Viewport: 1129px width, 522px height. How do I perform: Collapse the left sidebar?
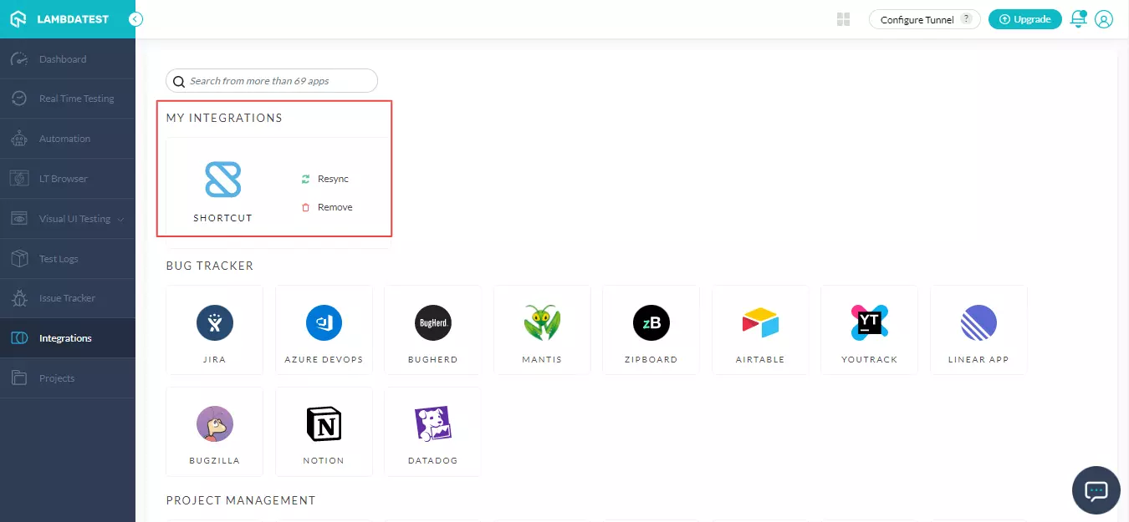(x=136, y=18)
